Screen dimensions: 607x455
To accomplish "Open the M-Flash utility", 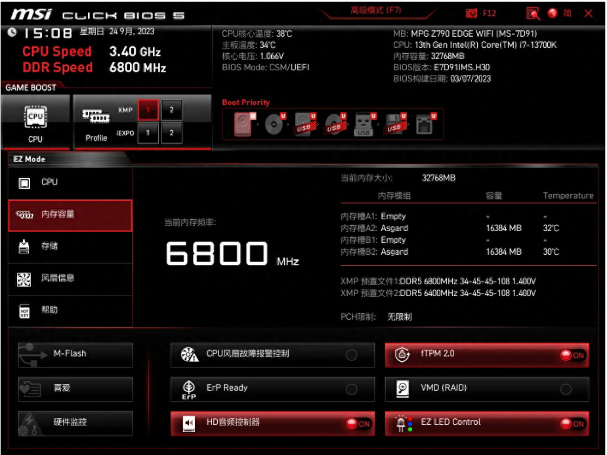I will pyautogui.click(x=75, y=355).
